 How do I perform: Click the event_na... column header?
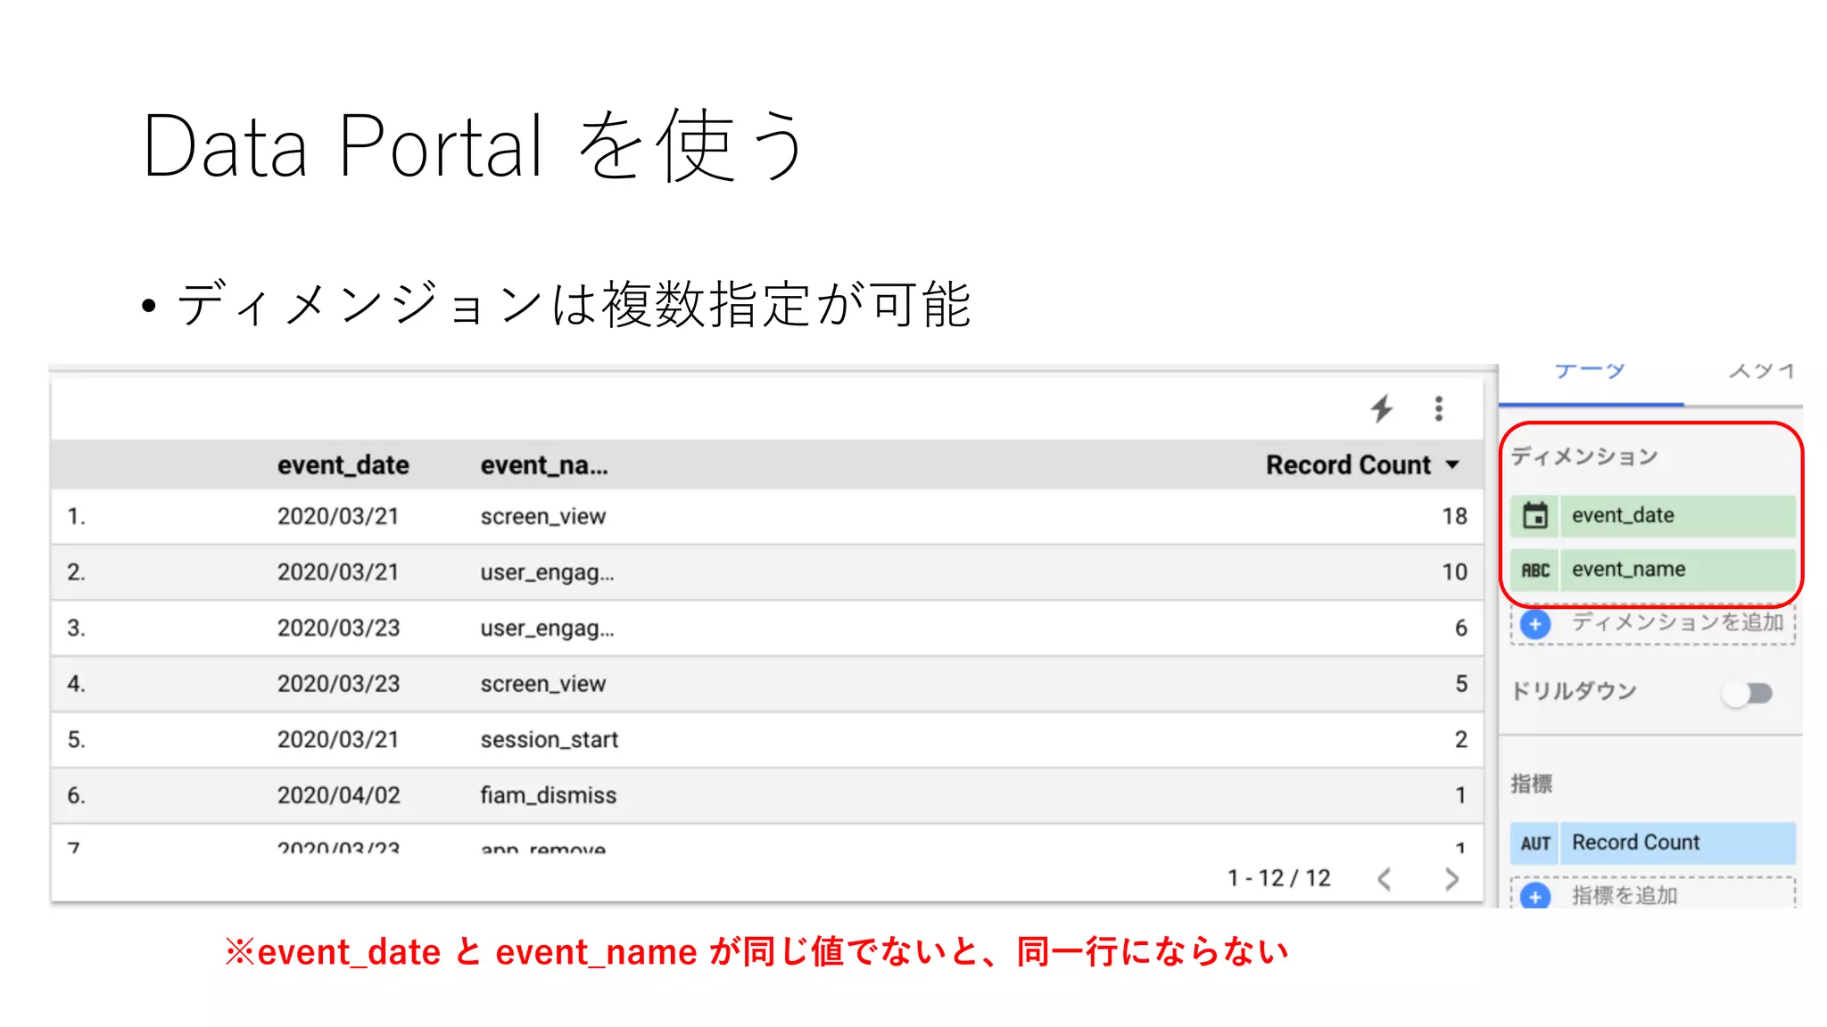pos(544,465)
